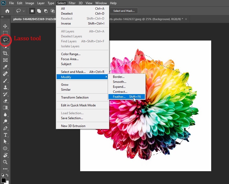Swap foreground and background colors
This screenshot has width=229, height=184.
tap(7, 175)
